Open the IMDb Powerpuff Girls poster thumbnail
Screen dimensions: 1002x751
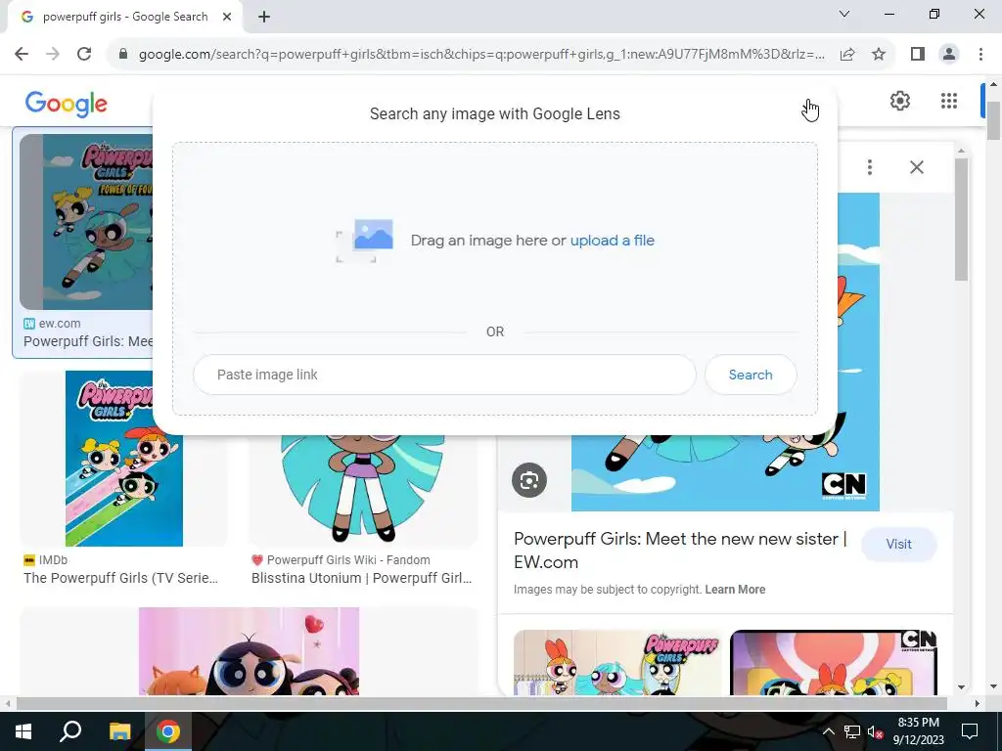tap(124, 459)
